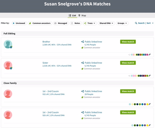Open the Brother match name link
The width and height of the screenshot is (155, 128).
point(46,42)
